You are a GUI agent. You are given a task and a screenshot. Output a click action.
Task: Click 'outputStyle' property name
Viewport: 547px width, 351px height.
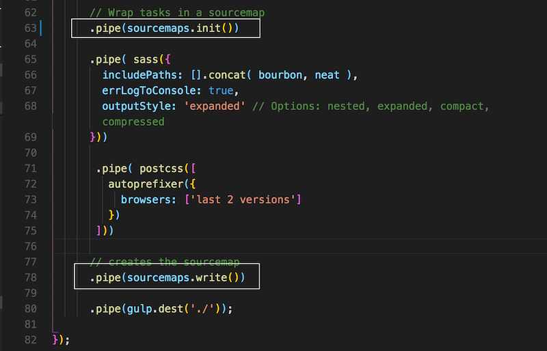click(136, 107)
